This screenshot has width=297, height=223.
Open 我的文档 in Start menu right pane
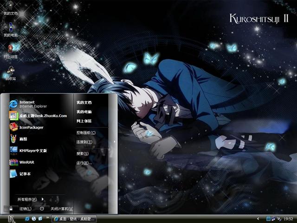point(84,102)
